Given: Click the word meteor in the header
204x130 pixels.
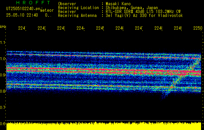Looking at the screenshot, I should tap(47, 10).
